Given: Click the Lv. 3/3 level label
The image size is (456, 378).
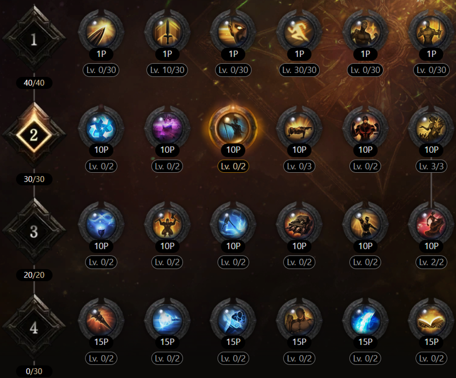Looking at the screenshot, I should pos(431,166).
